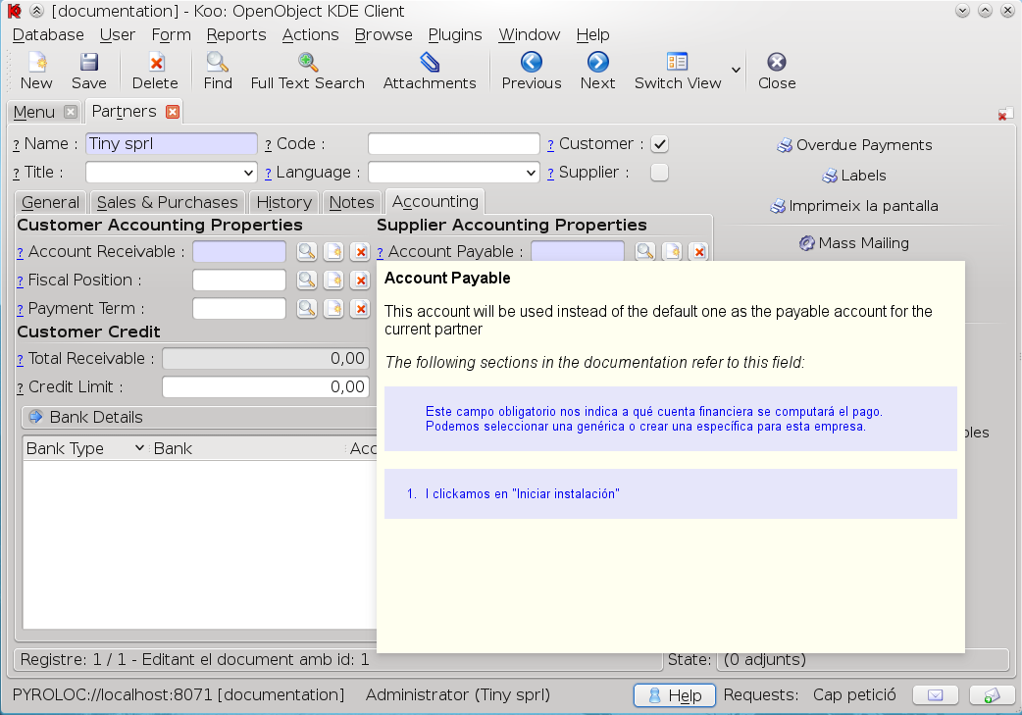Click into the Name input field

tap(172, 144)
